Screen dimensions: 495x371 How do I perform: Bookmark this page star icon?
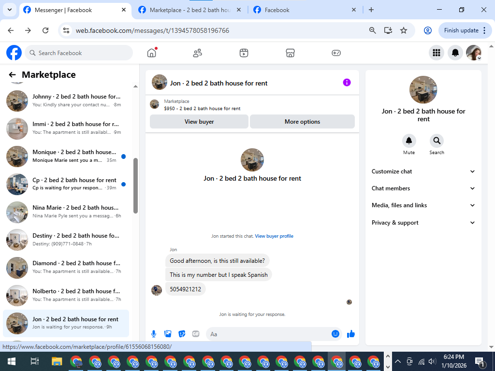tap(404, 30)
